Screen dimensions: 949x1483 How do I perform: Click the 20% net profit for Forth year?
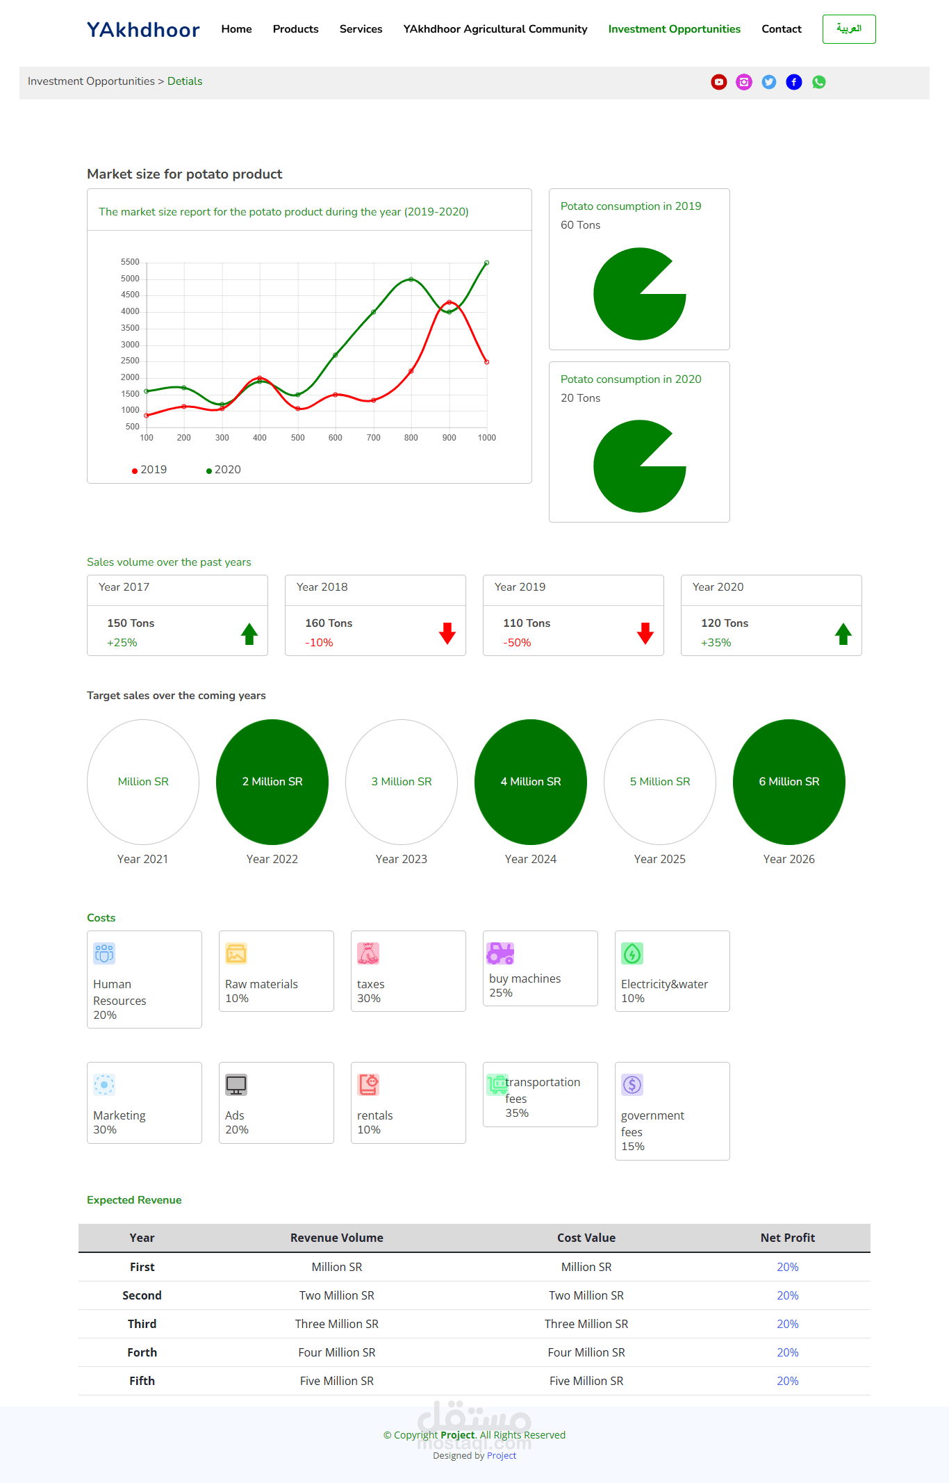[788, 1352]
